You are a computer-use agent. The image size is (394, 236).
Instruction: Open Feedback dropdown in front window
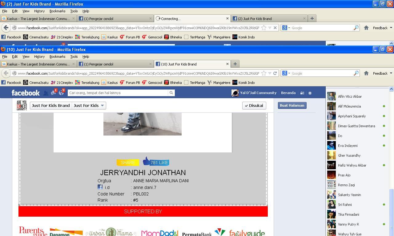pos(383,73)
